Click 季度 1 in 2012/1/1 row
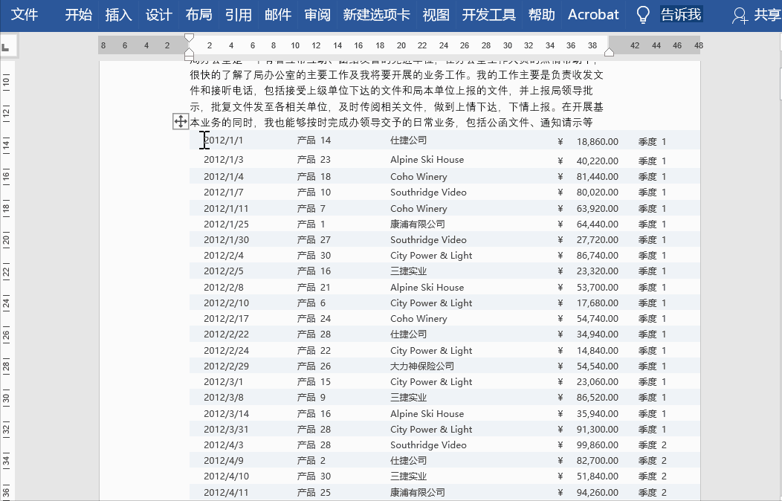This screenshot has height=501, width=782. point(653,141)
